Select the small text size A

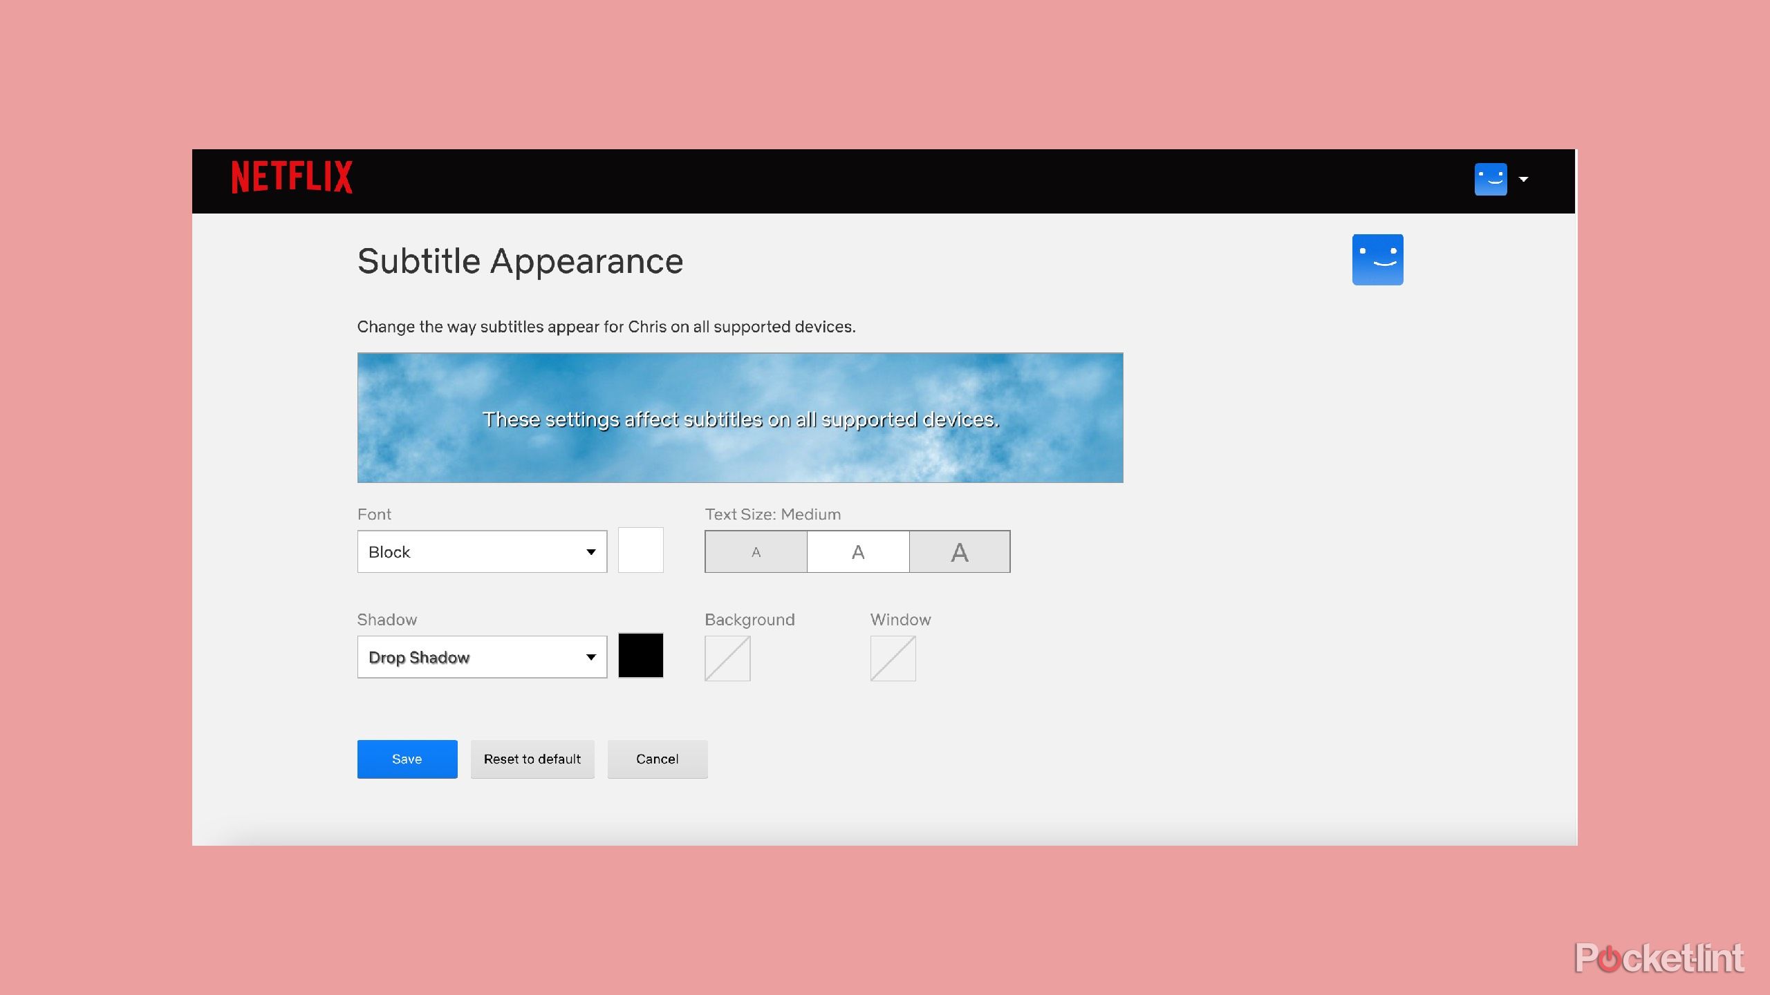[756, 551]
